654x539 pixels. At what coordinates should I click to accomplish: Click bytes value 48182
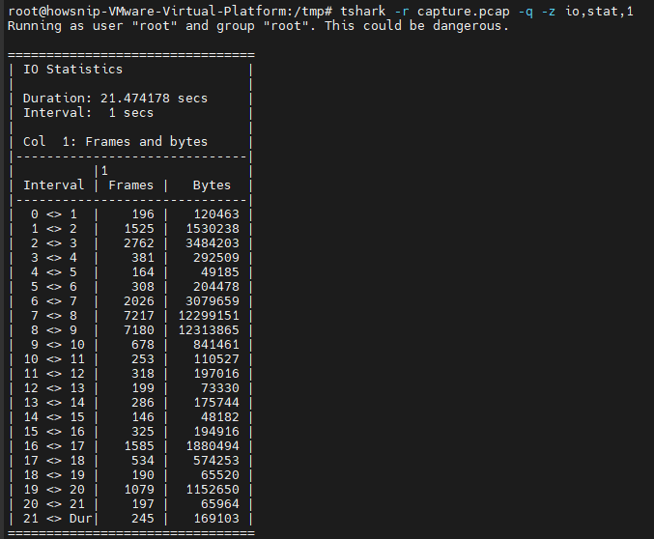click(220, 417)
